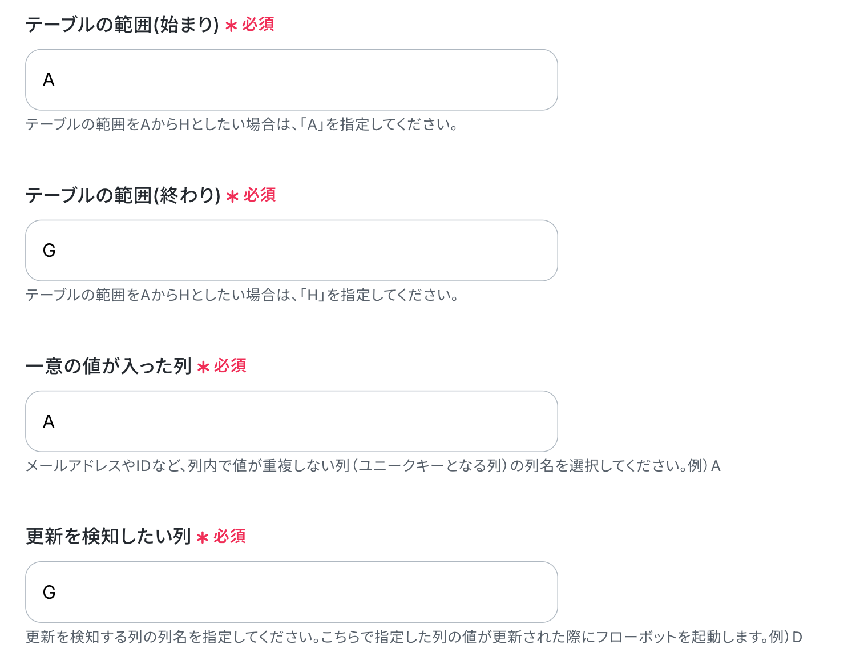Screen dimensions: 864x668
Task: Click the red asterisk beside 一意の値が入った列
Action: [203, 368]
